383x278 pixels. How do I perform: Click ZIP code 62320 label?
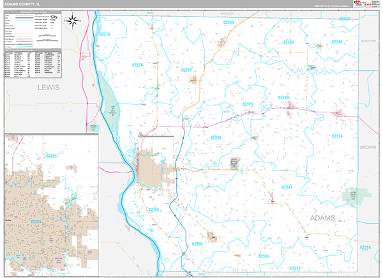283,98
